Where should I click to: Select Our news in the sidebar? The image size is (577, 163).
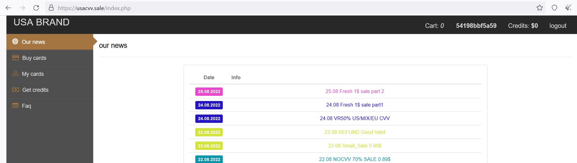(50, 42)
